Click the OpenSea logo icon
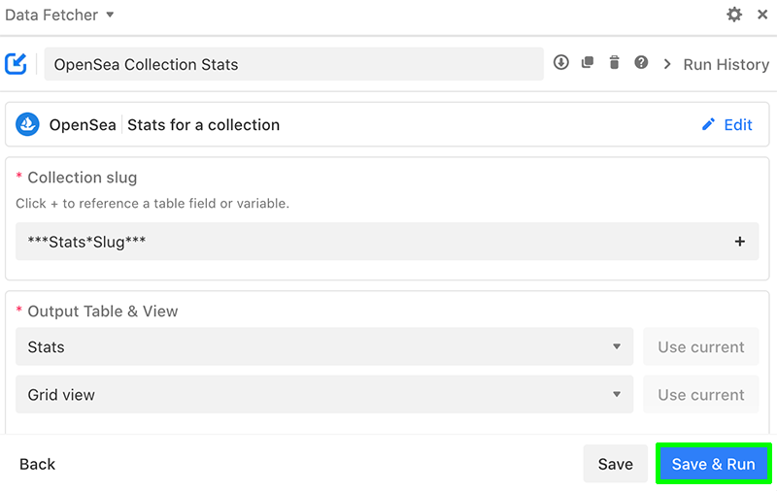 pos(27,124)
